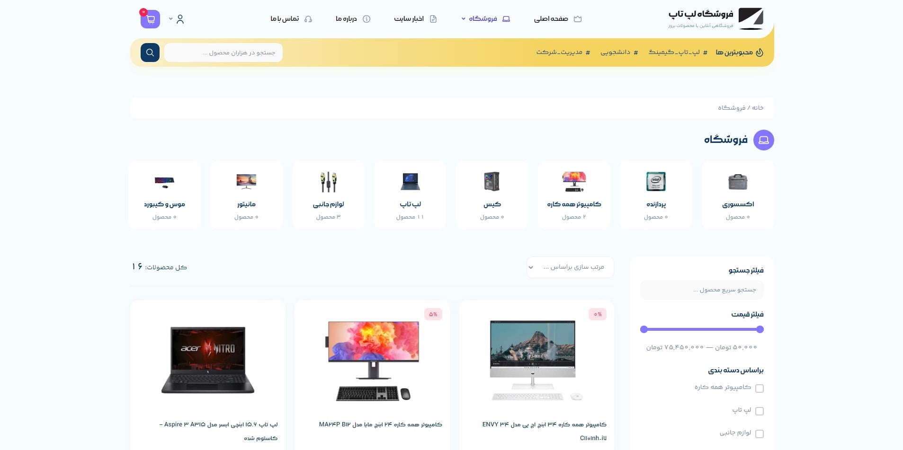Expand the account dropdown arrow beside user icon

click(x=171, y=19)
